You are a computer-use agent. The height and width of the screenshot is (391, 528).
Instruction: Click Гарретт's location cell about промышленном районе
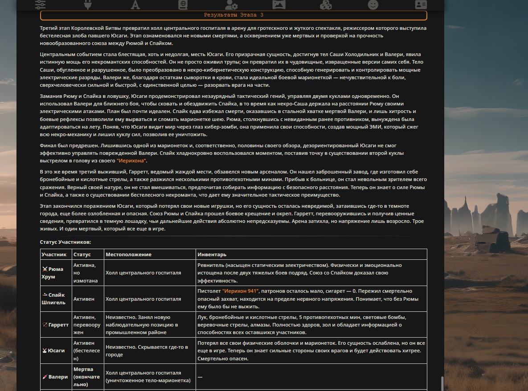point(150,325)
